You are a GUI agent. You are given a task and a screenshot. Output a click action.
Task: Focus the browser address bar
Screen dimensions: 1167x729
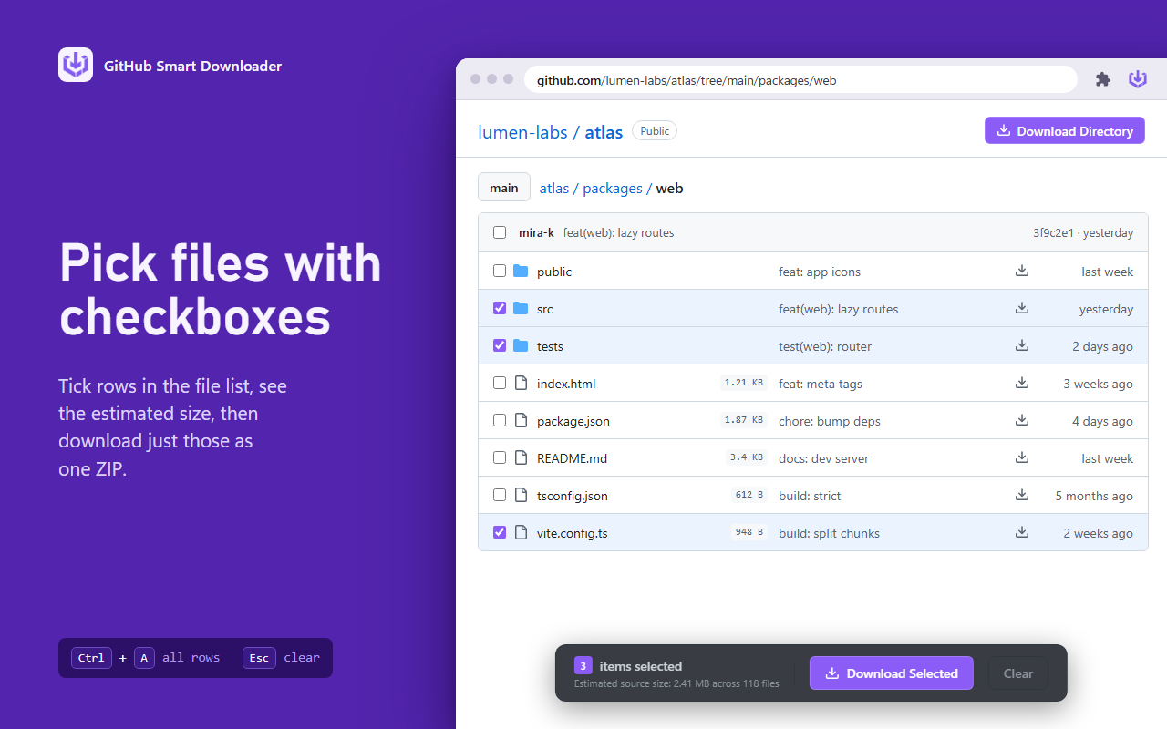click(800, 80)
